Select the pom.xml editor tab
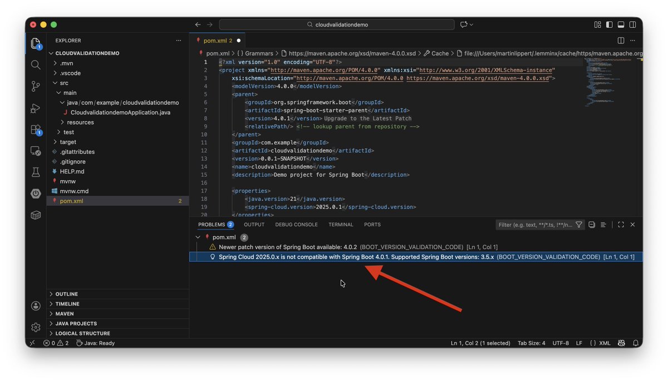 pyautogui.click(x=218, y=41)
